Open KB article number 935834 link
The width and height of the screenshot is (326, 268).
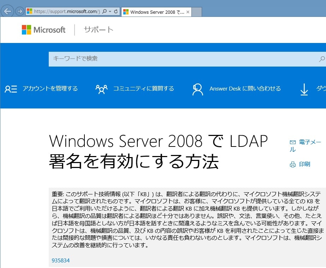tap(60, 260)
